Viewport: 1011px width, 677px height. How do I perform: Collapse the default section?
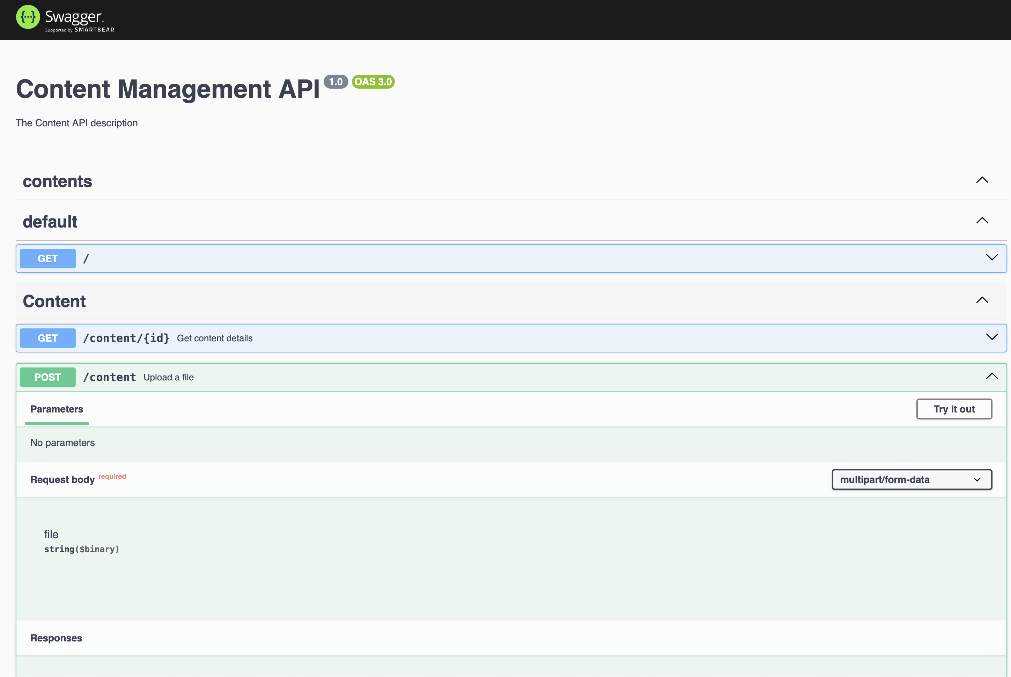click(x=983, y=221)
